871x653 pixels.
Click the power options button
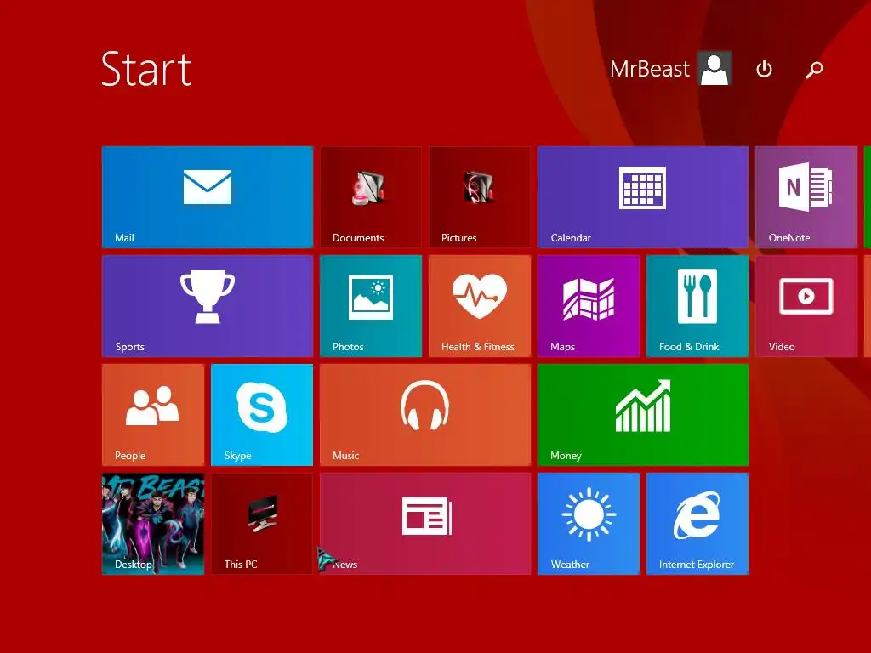765,69
